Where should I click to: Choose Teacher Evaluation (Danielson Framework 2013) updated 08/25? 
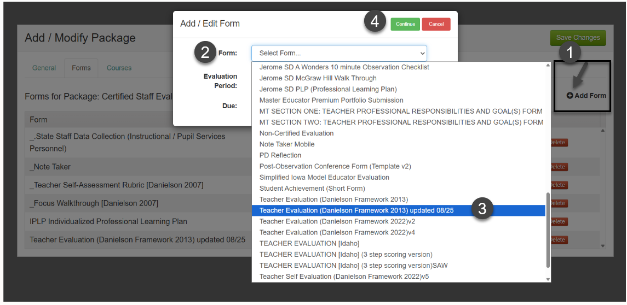(356, 210)
